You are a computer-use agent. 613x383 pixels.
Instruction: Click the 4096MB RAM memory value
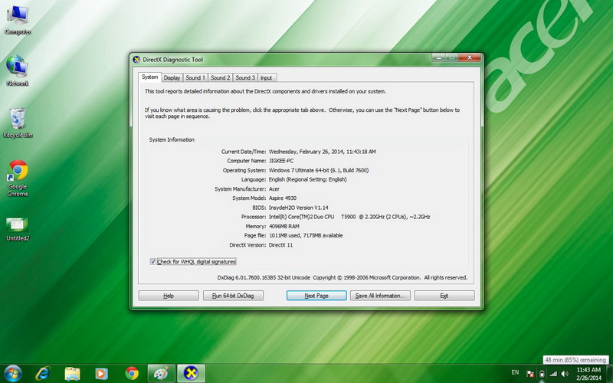[284, 226]
